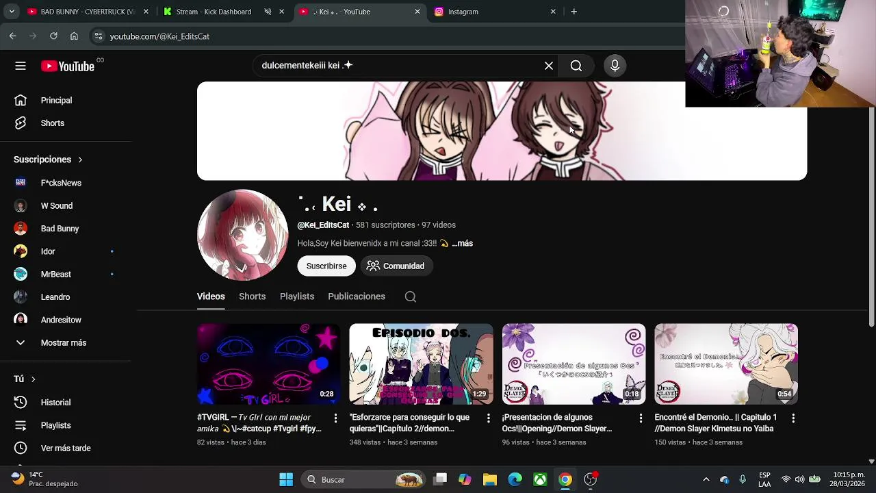Mute the Stream - Kick Dashboard tab audio

(x=268, y=12)
